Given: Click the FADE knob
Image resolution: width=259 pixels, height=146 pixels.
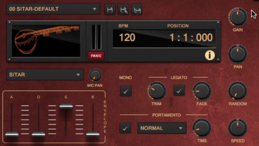Looking at the screenshot, I should point(202,91).
